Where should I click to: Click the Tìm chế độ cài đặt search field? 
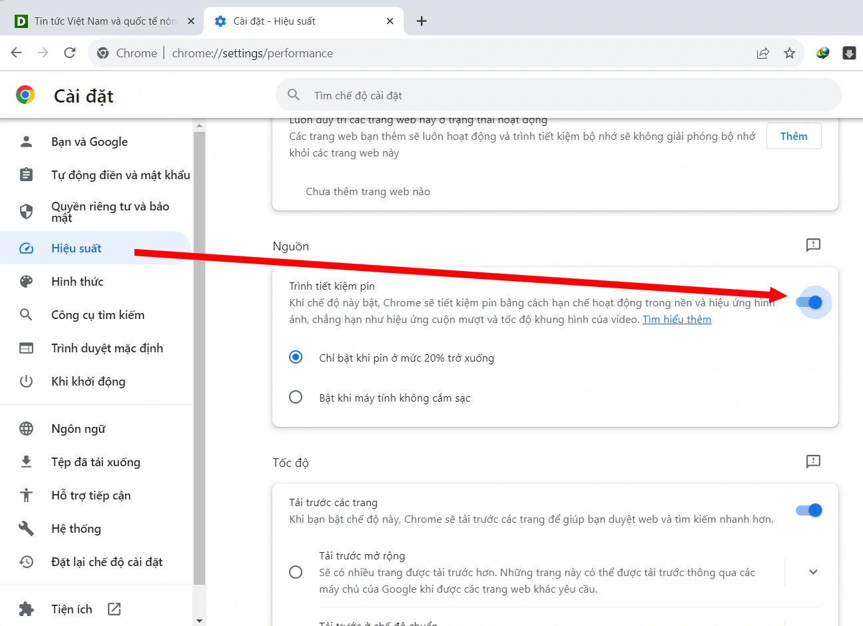click(559, 95)
